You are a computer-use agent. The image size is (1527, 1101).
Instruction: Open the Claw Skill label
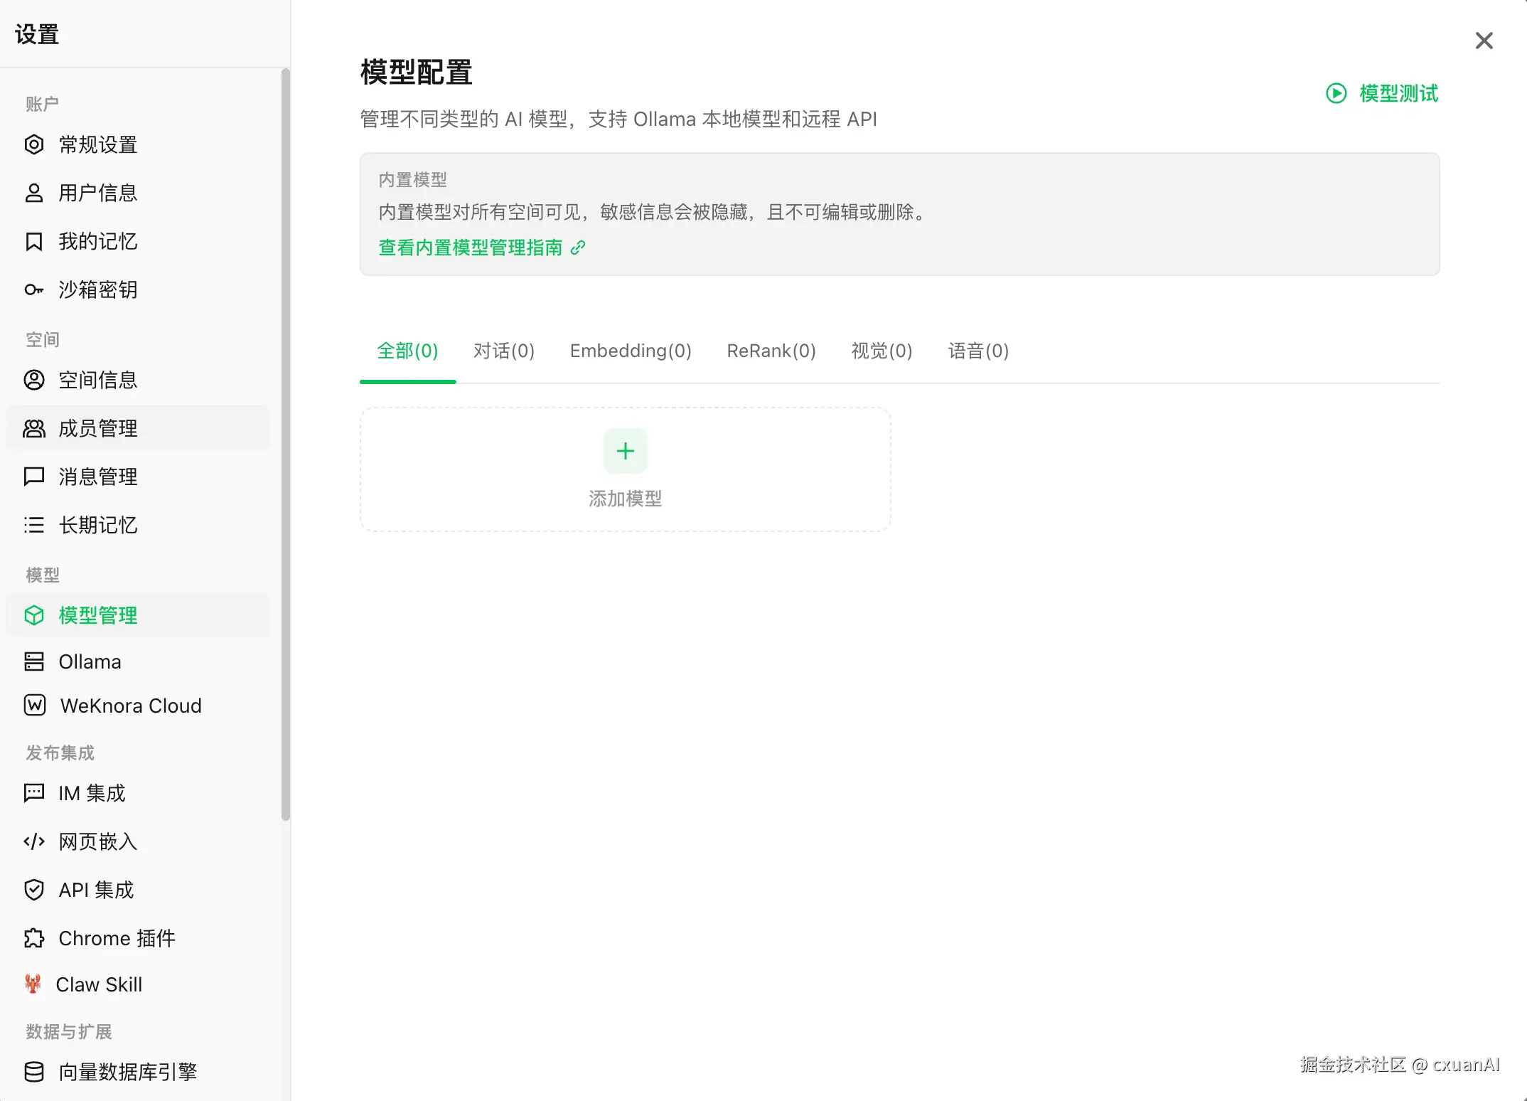click(99, 984)
